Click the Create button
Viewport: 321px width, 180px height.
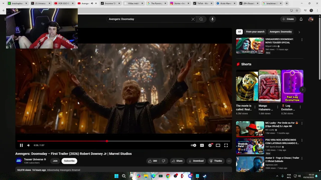[288, 19]
